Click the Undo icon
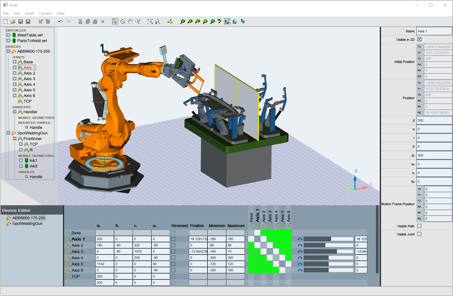The height and width of the screenshot is (296, 453). [x=60, y=21]
